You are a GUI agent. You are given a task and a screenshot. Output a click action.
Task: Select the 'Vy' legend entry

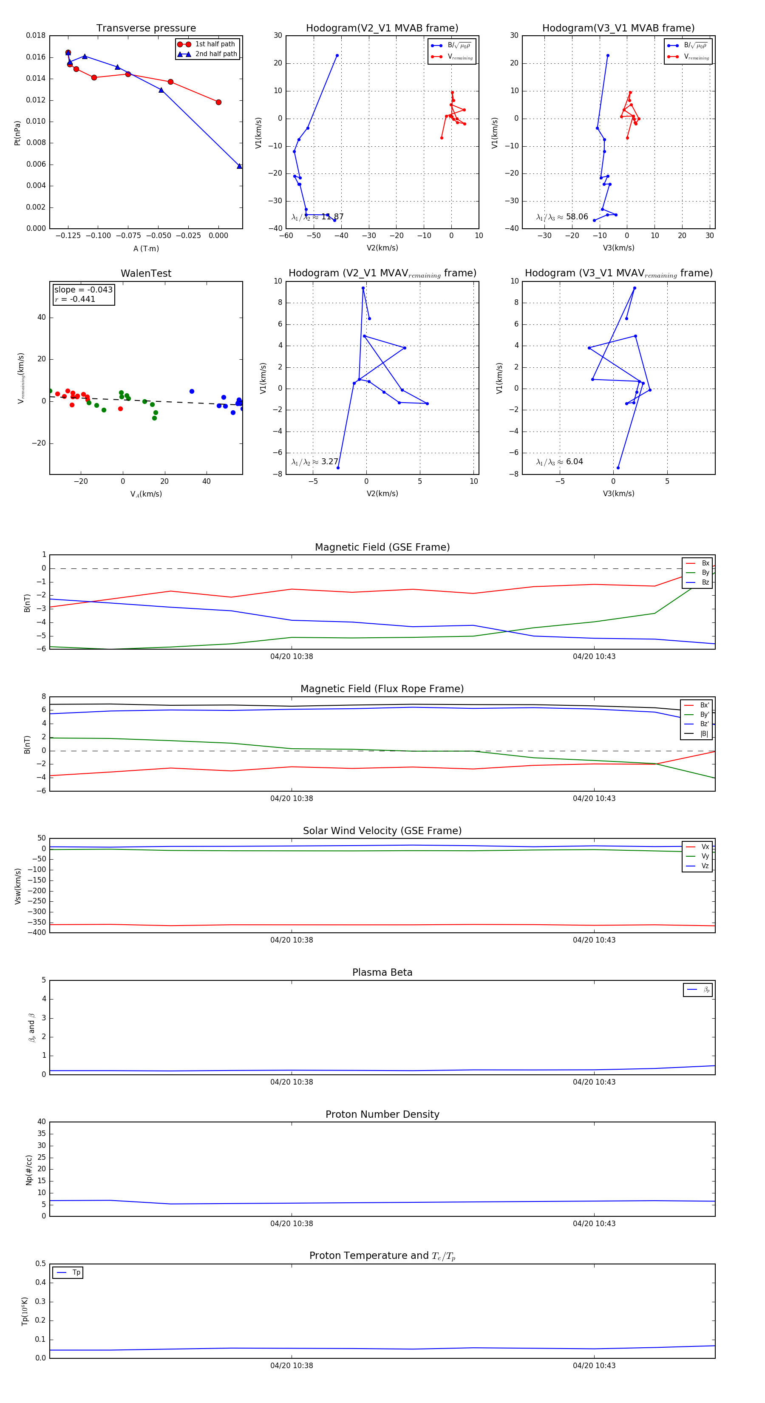pyautogui.click(x=697, y=856)
